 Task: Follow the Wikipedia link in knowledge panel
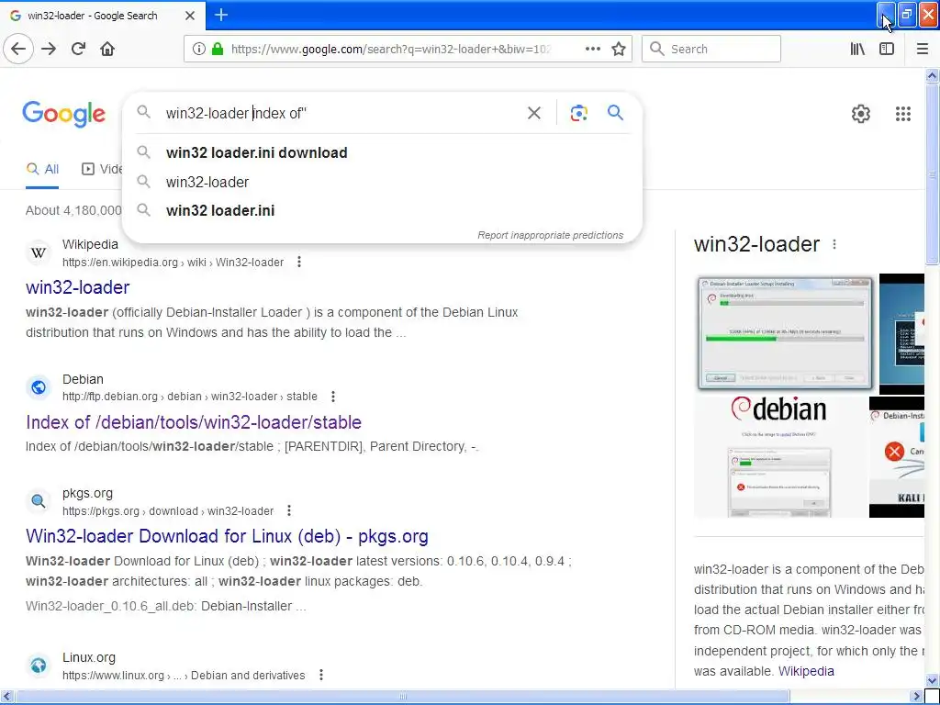(806, 671)
